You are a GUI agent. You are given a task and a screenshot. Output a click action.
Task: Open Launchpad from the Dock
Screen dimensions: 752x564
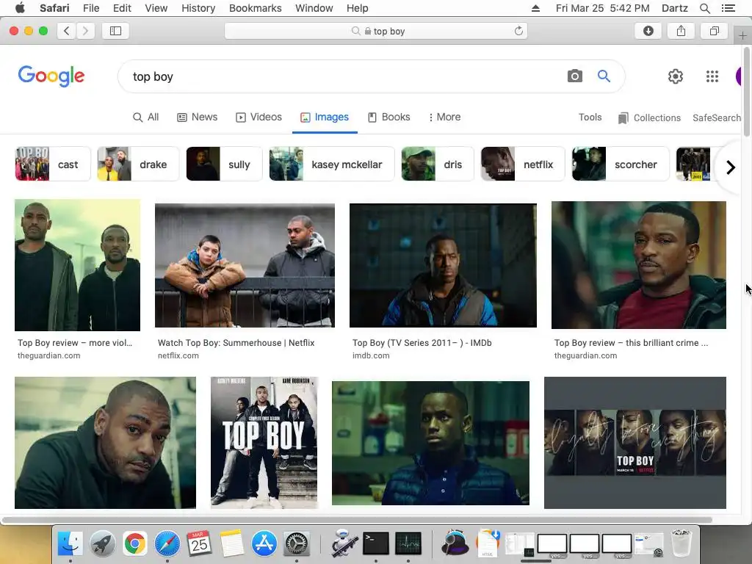click(102, 543)
